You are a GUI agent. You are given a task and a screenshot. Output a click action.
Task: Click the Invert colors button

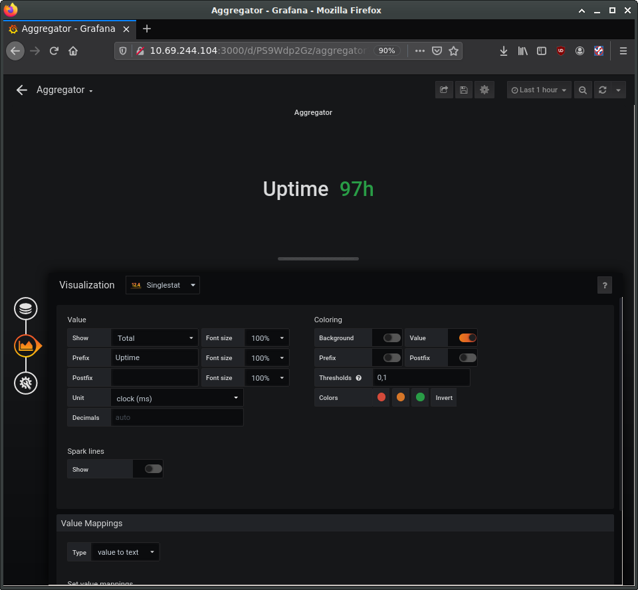[444, 398]
